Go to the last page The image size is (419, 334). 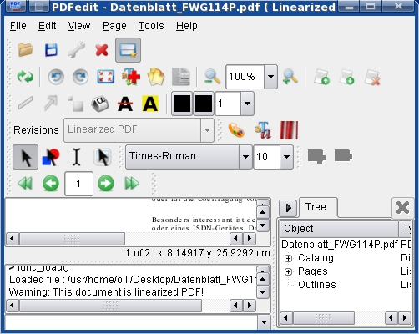132,184
